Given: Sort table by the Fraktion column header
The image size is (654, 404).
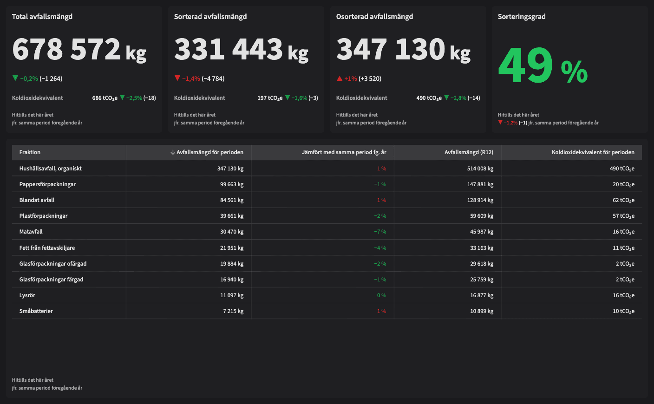Looking at the screenshot, I should pyautogui.click(x=30, y=152).
